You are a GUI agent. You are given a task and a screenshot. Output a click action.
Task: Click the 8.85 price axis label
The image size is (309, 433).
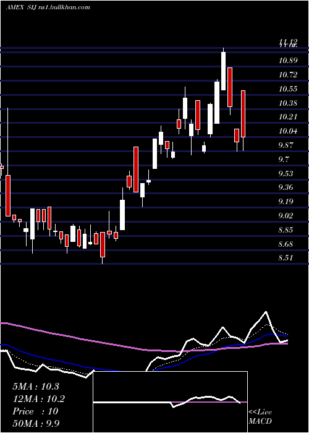click(x=286, y=229)
